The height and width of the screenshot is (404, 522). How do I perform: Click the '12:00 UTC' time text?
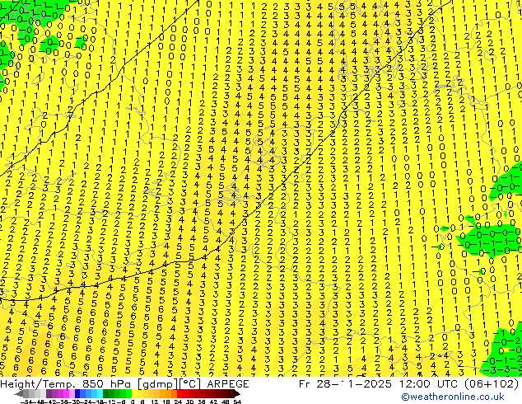[x=427, y=384]
